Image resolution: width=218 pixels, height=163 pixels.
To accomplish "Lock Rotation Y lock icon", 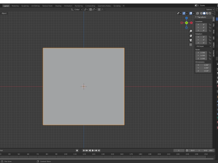I will [x=210, y=40].
